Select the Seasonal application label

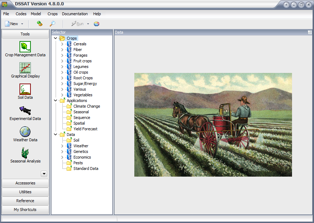coord(81,112)
